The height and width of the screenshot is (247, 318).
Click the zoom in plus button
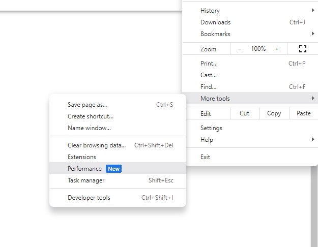point(277,49)
